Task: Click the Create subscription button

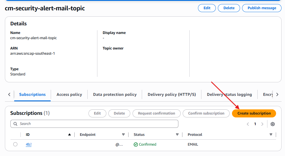Action: click(254, 113)
